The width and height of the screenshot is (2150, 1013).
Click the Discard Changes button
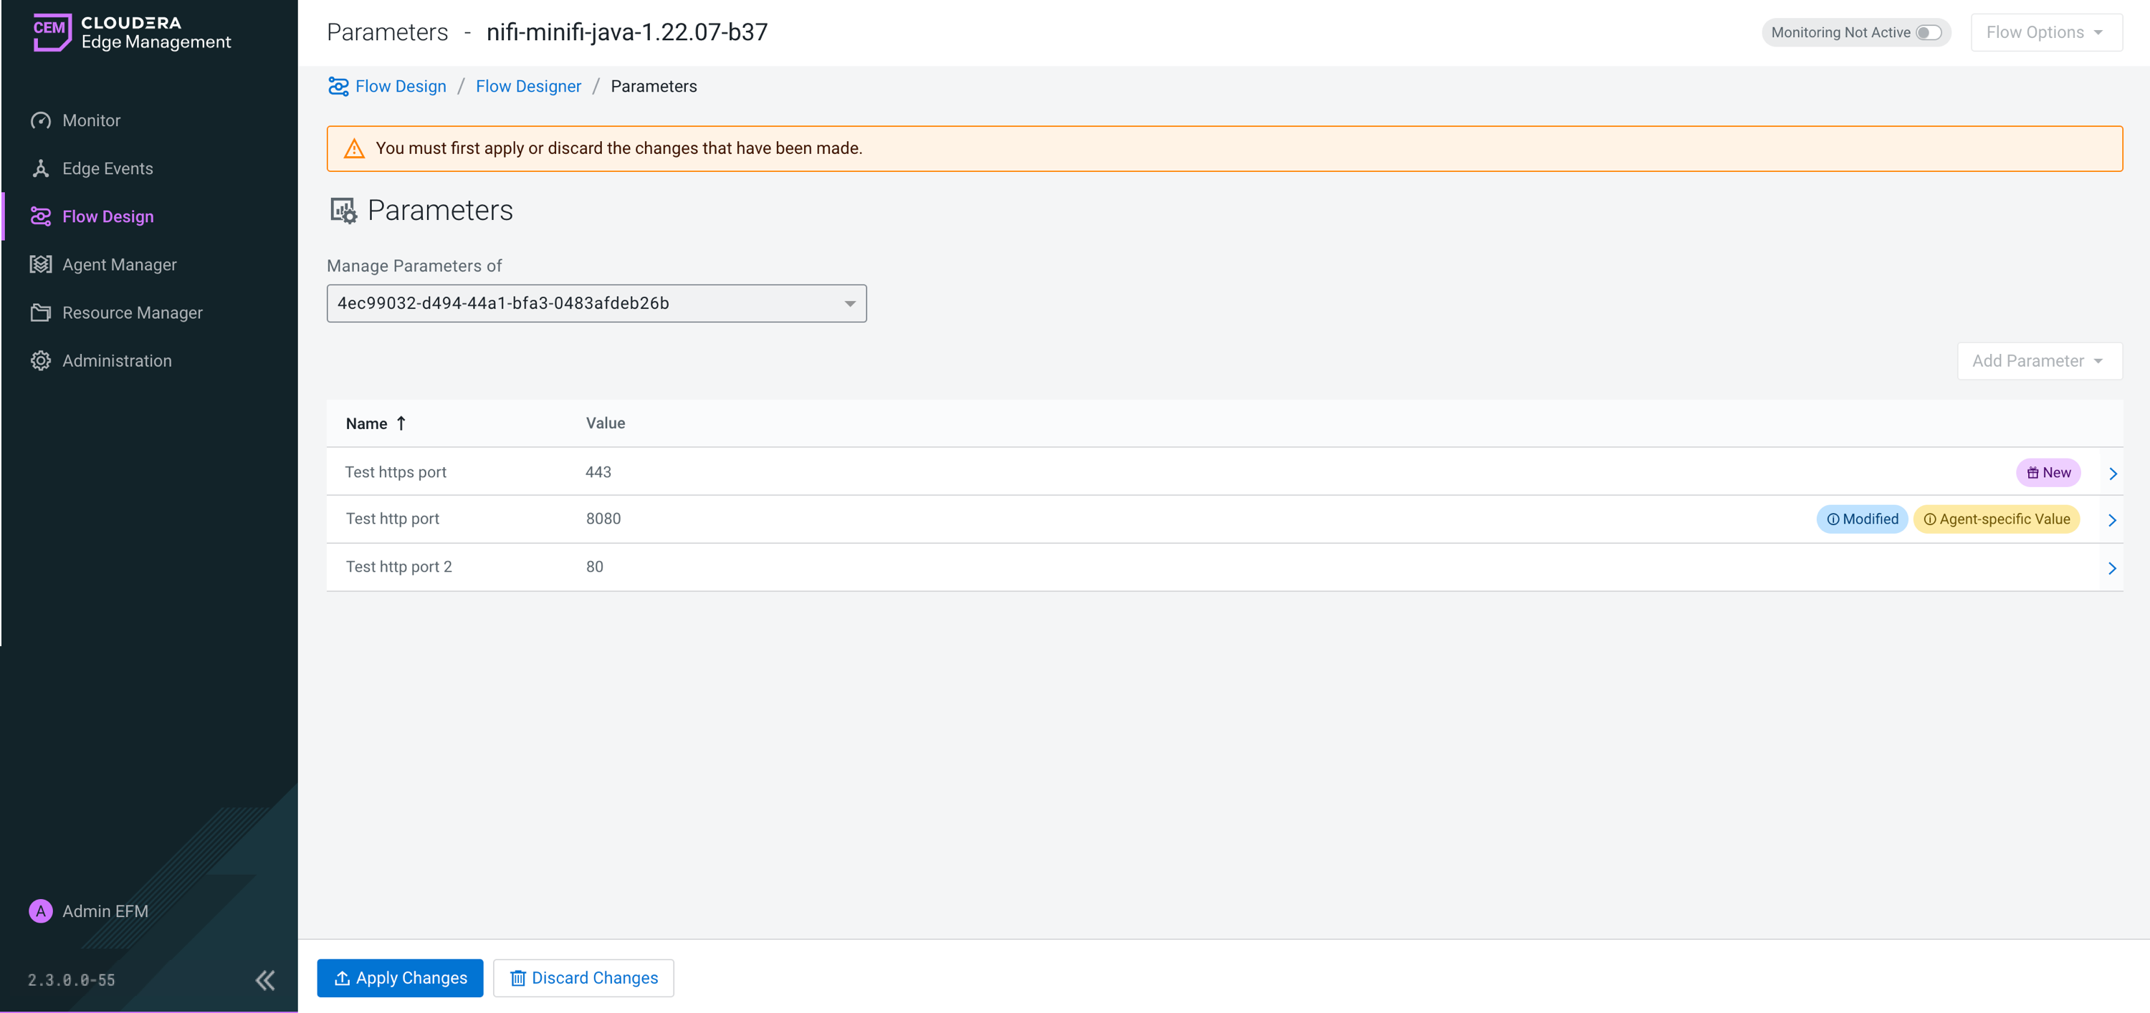[583, 978]
